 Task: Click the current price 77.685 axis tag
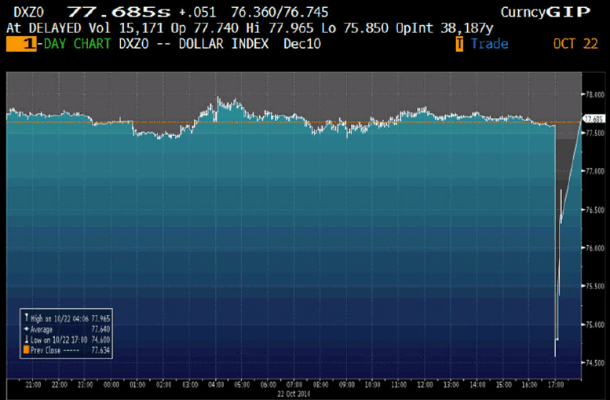click(x=592, y=119)
